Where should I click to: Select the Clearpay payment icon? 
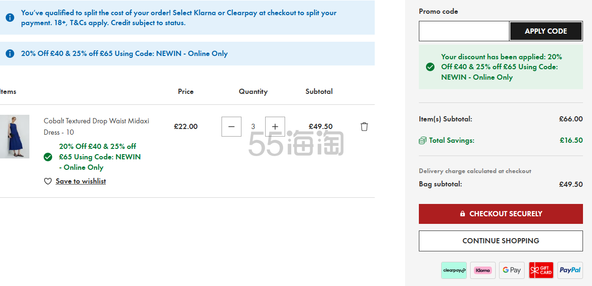(454, 270)
